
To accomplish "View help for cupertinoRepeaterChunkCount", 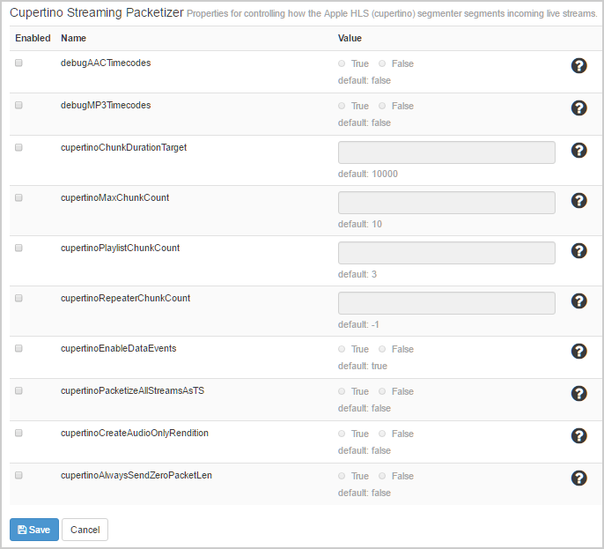I will click(x=578, y=301).
